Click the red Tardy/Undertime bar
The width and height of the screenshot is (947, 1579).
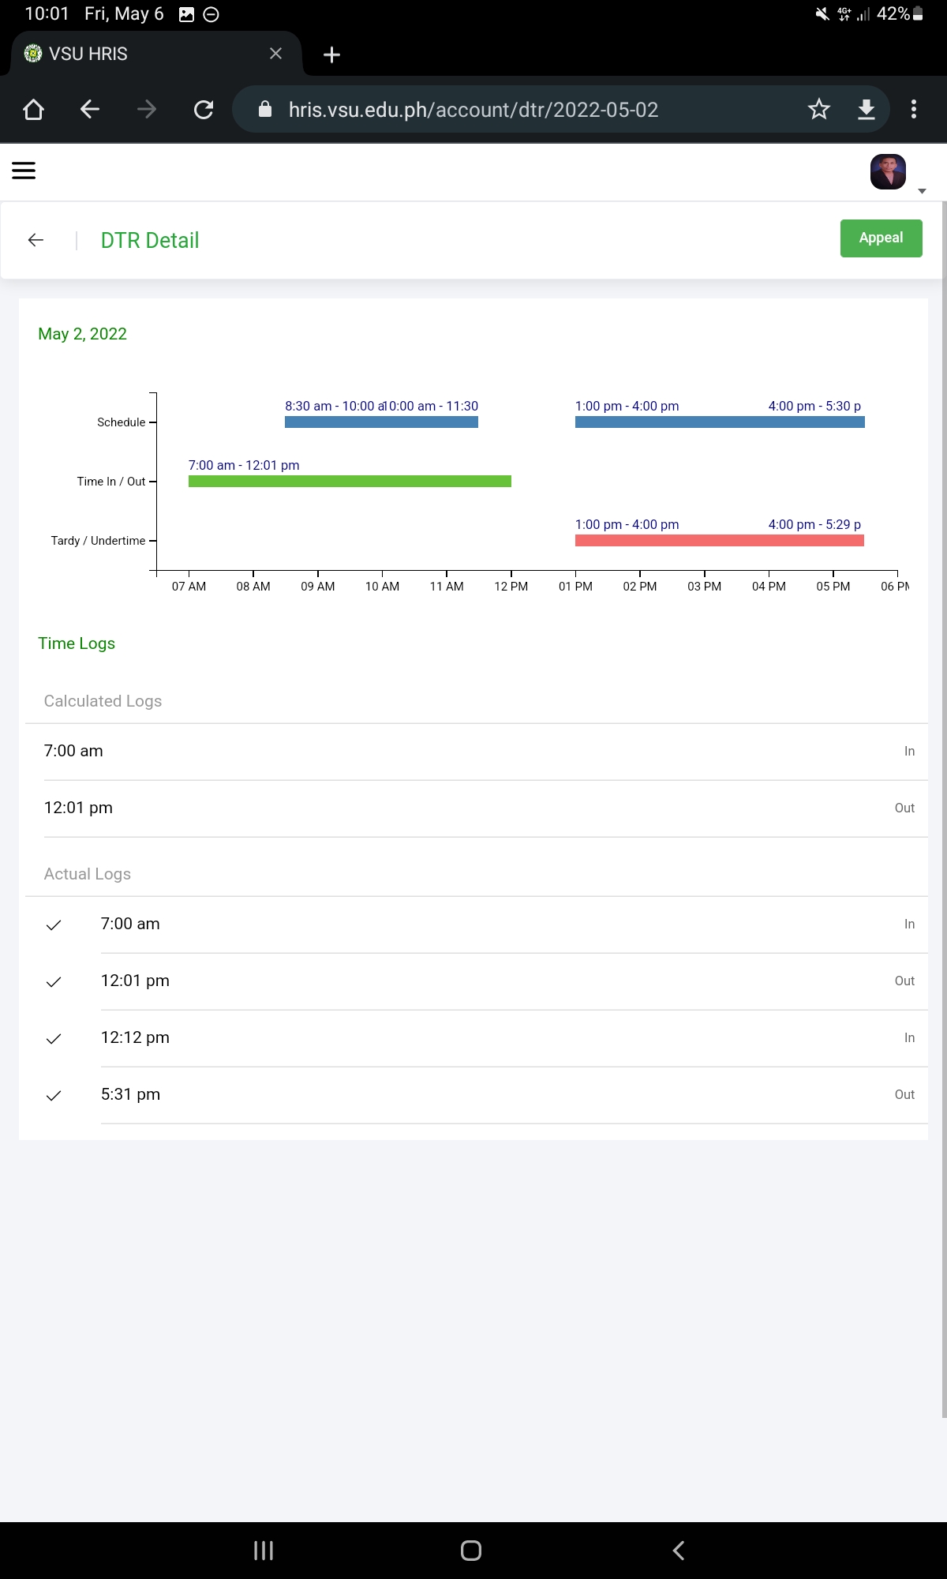[x=719, y=541]
